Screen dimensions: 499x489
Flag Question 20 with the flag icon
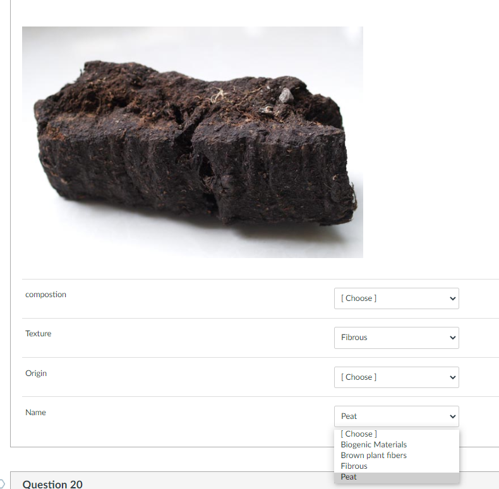pyautogui.click(x=2, y=484)
